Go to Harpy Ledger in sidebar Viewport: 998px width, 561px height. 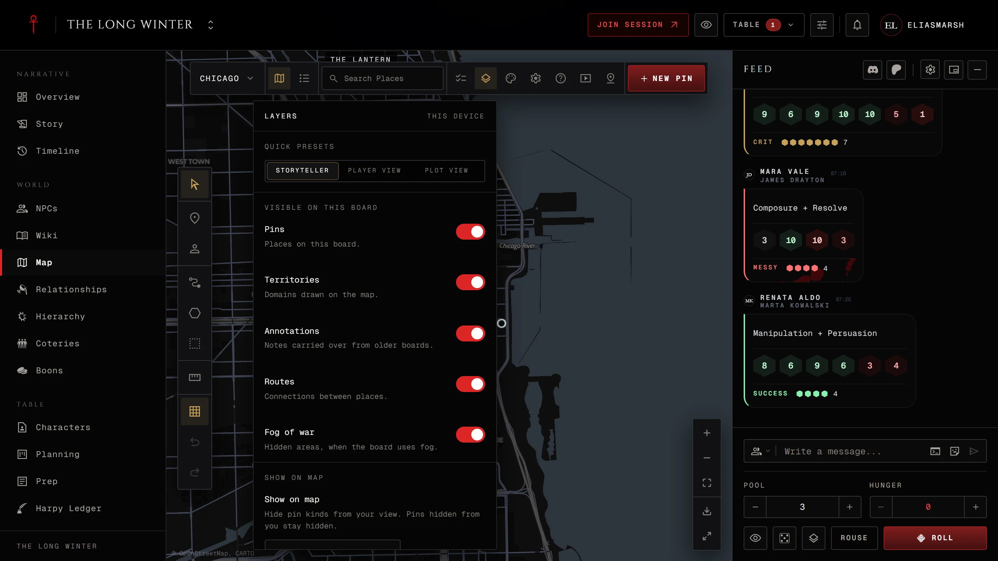coord(83,508)
